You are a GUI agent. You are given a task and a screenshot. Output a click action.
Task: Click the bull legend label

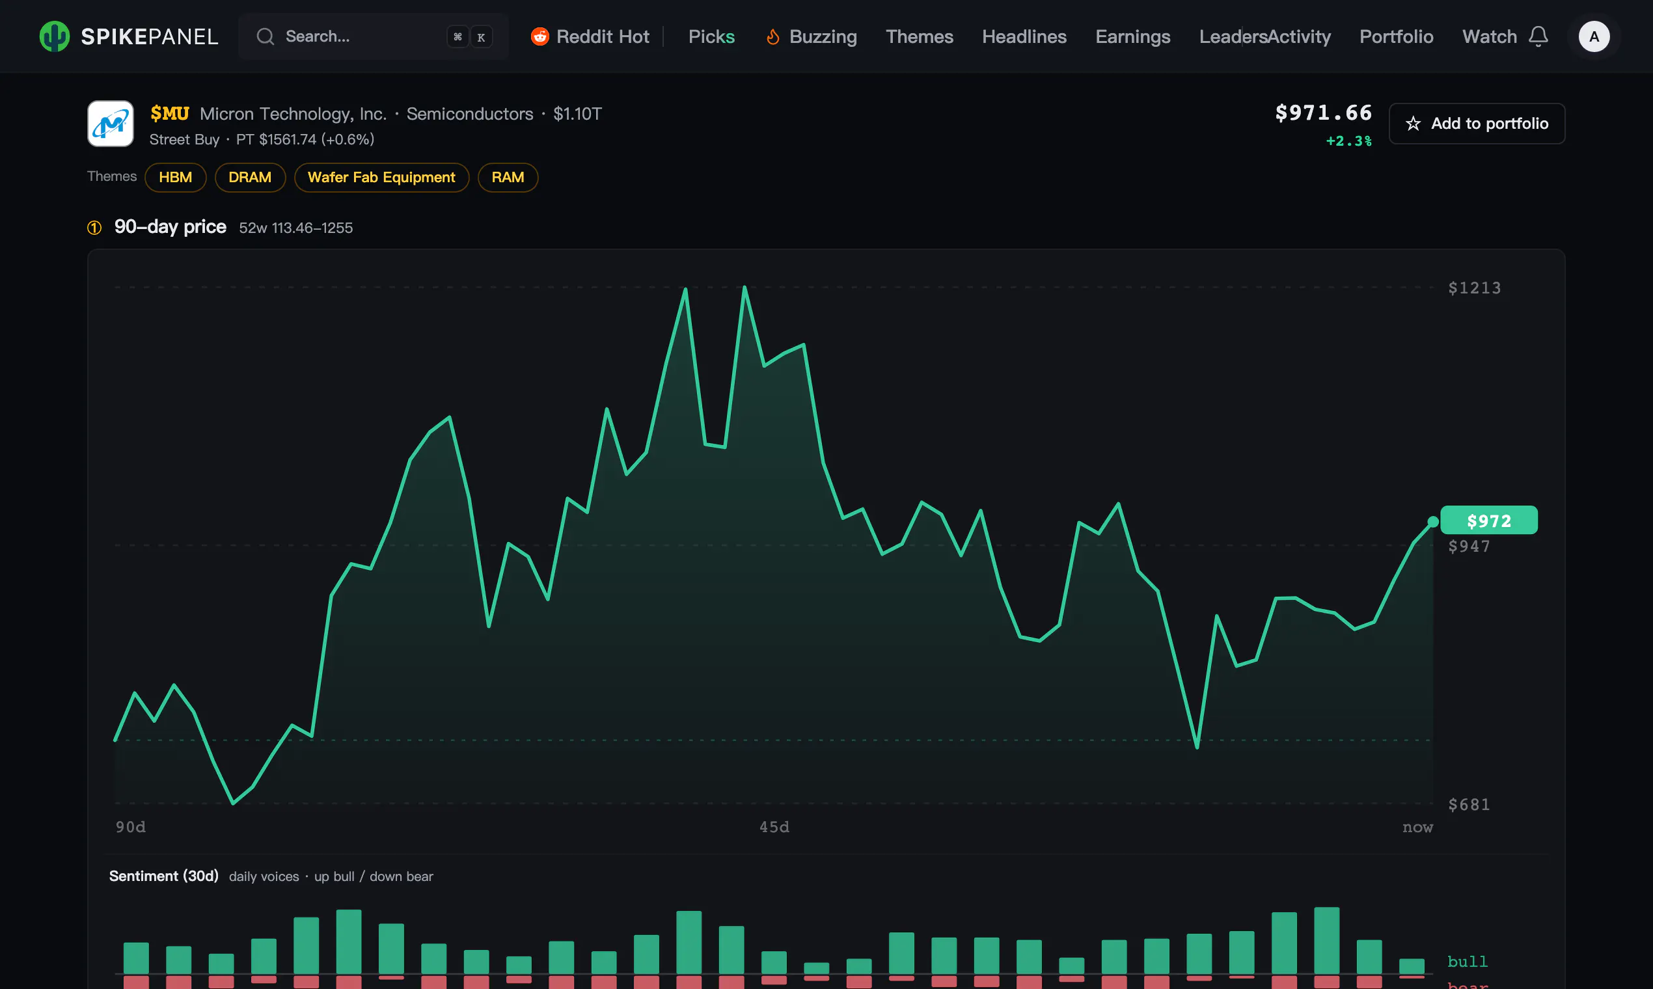click(1467, 962)
